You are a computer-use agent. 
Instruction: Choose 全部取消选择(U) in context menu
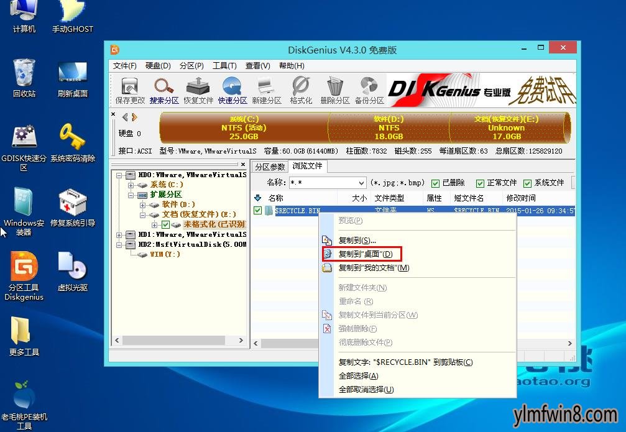417,389
